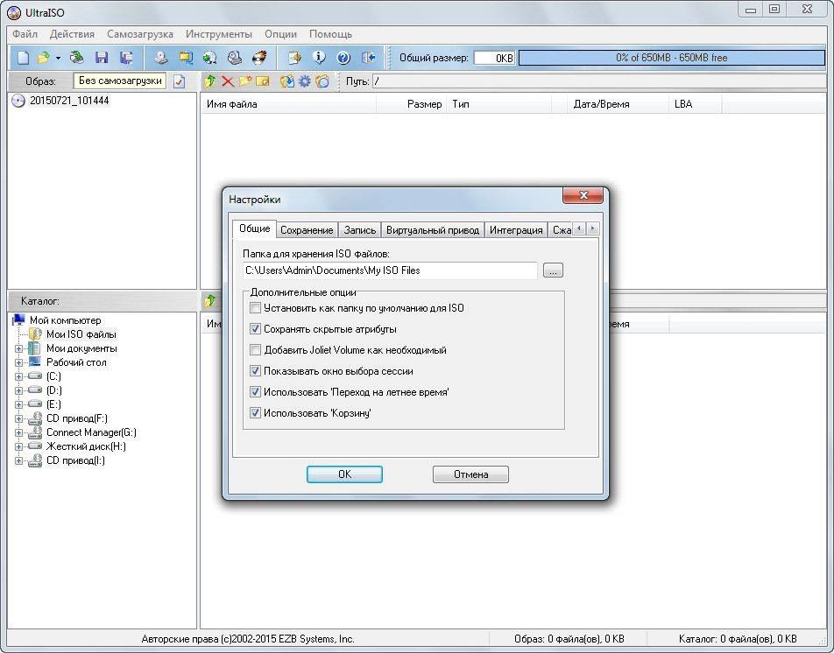Click the New Folder icon in image toolbar
The image size is (834, 653).
(x=244, y=81)
